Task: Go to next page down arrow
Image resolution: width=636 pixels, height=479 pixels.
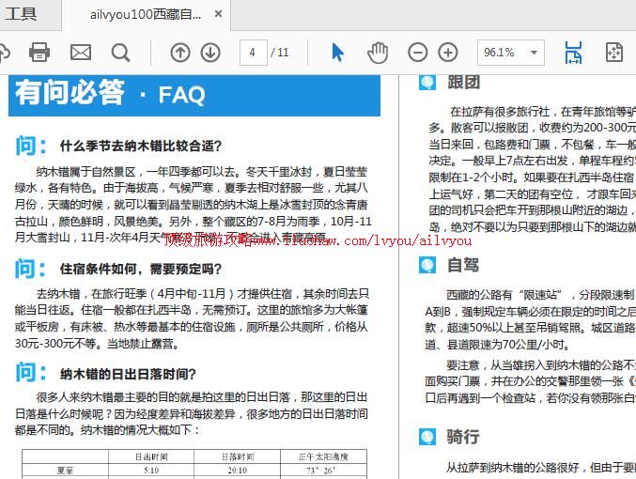Action: (210, 53)
